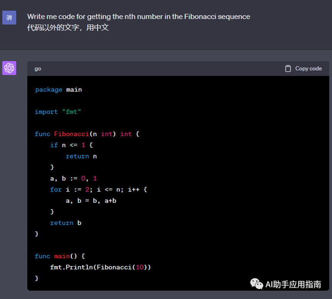Click the user avatar labeled 骋
The width and height of the screenshot is (332, 299).
(9, 18)
